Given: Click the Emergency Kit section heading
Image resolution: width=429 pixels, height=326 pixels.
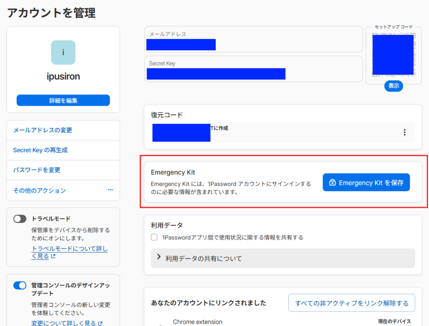Looking at the screenshot, I should point(173,172).
